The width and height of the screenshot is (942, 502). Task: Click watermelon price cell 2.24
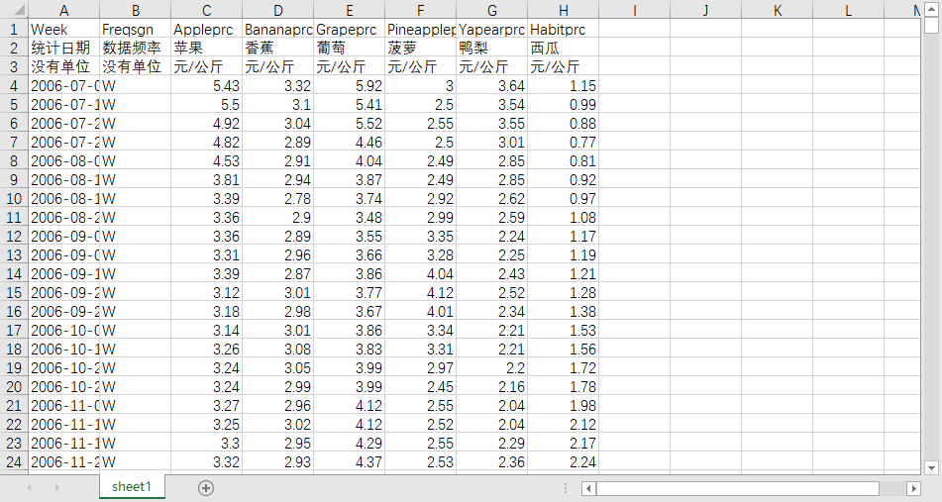click(x=564, y=461)
